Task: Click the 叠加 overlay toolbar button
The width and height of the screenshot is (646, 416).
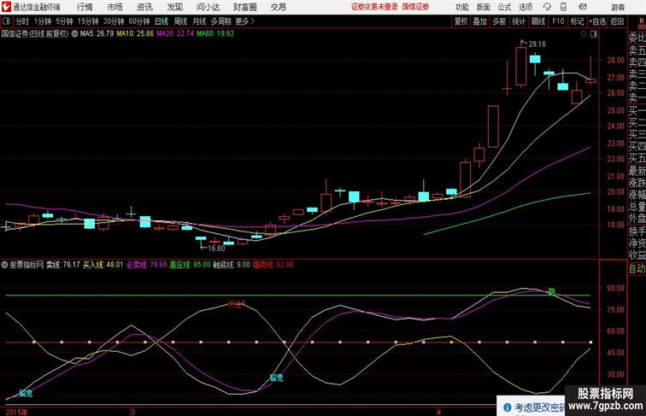Action: tap(480, 21)
